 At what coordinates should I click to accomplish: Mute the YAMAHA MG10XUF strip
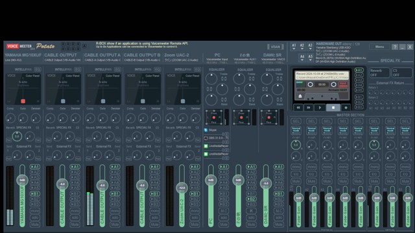35,225
